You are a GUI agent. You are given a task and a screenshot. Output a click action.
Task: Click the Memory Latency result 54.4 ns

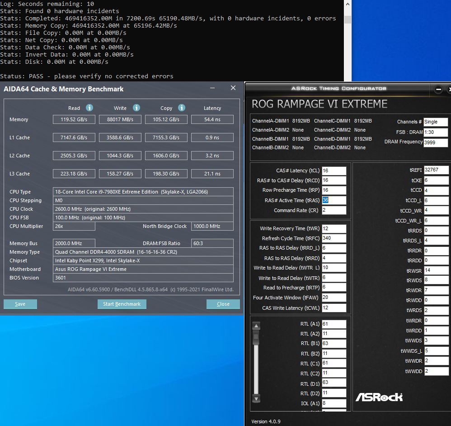212,119
